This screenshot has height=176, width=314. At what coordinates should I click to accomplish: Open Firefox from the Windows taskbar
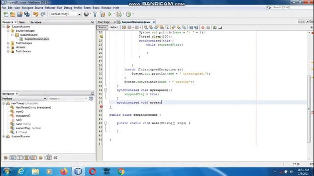click(64, 172)
